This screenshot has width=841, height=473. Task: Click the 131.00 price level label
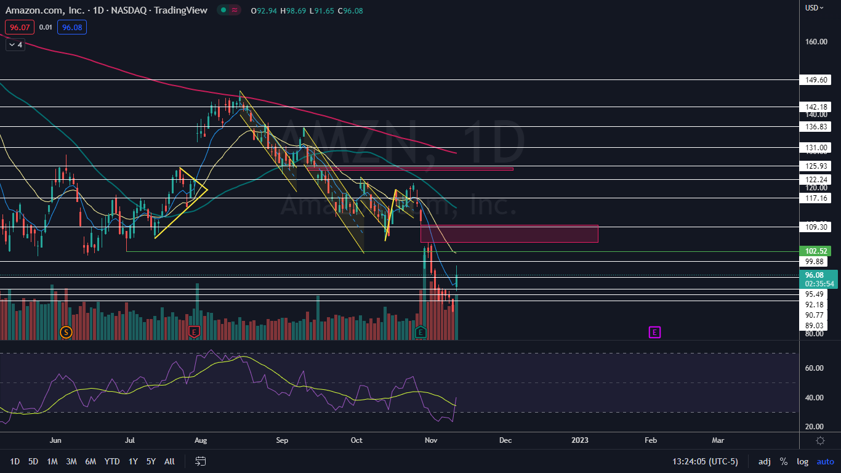[x=815, y=147]
